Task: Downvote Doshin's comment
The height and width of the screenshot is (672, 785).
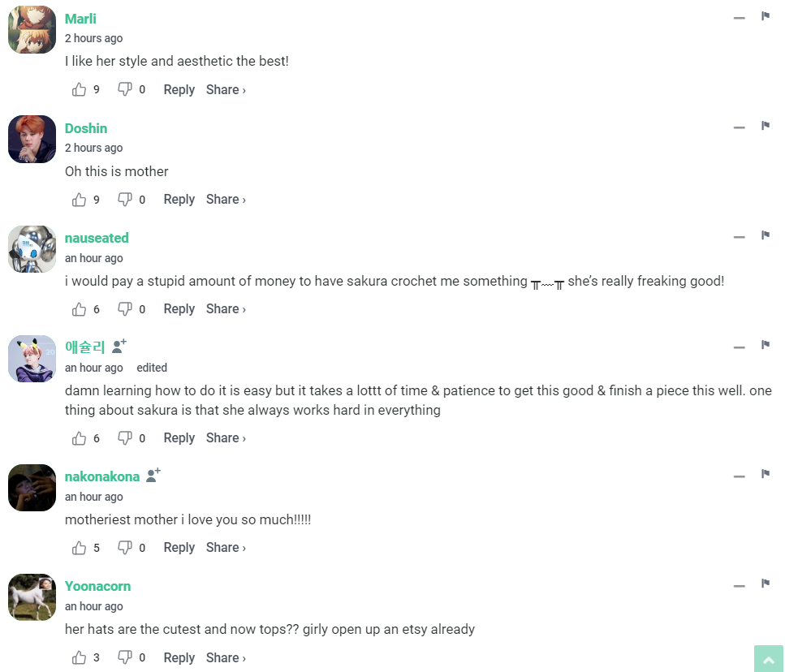Action: coord(125,199)
